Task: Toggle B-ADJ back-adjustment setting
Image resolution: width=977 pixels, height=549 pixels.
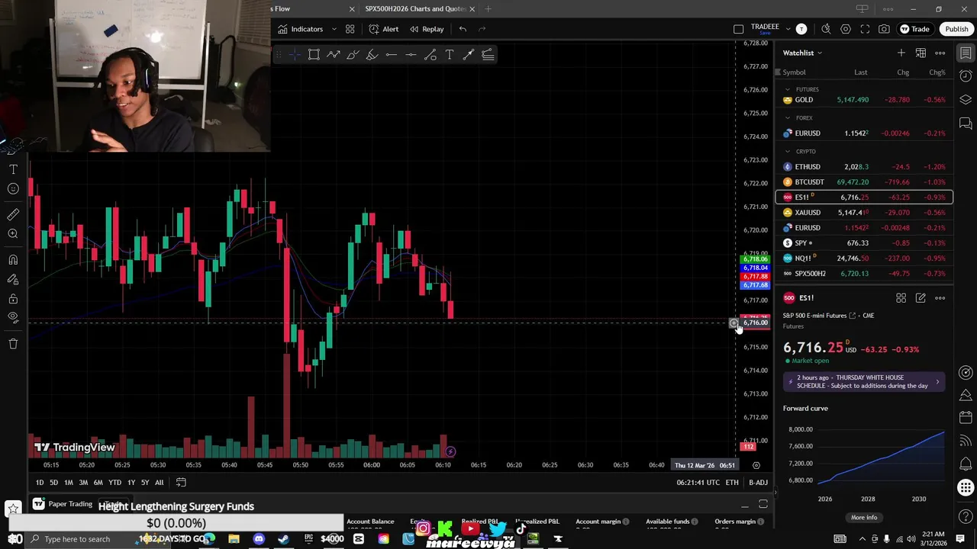Action: pos(758,483)
